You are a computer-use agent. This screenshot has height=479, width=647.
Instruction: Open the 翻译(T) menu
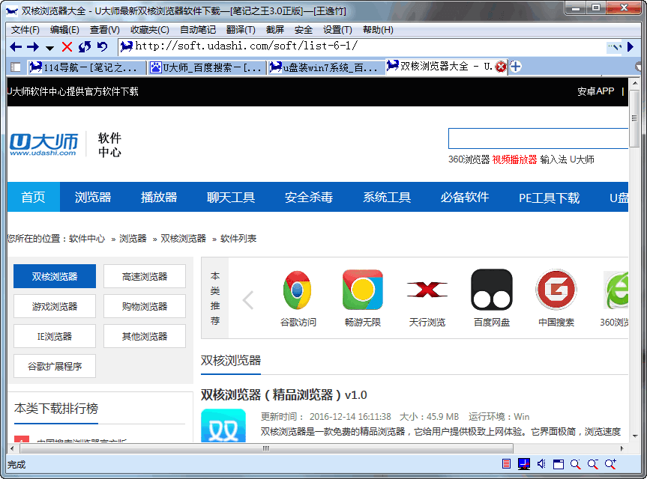[241, 30]
